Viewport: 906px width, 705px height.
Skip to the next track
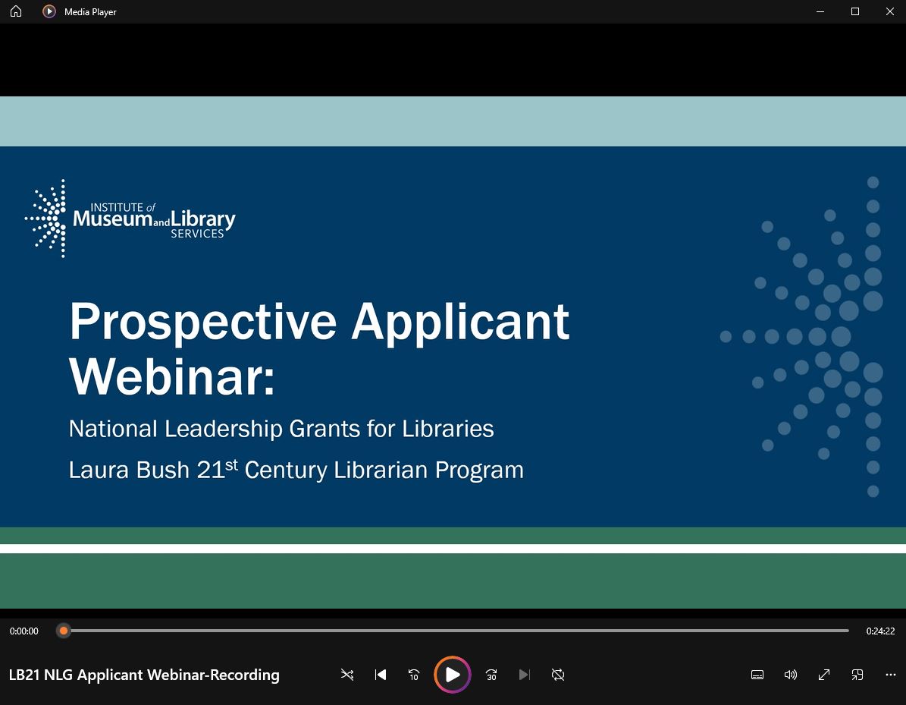coord(525,675)
